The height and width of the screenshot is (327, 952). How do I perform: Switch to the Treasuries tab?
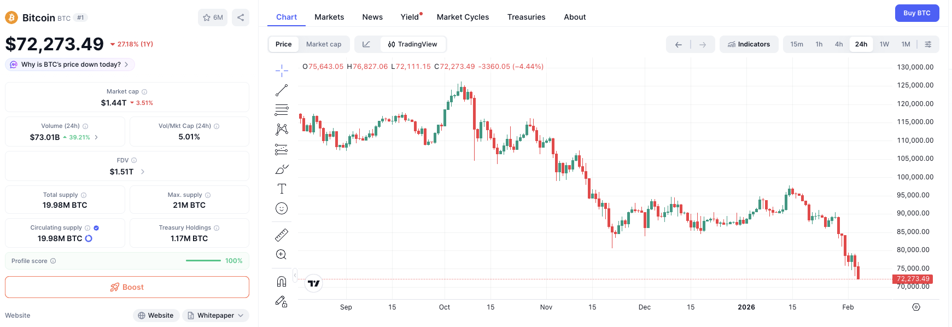[x=526, y=17]
